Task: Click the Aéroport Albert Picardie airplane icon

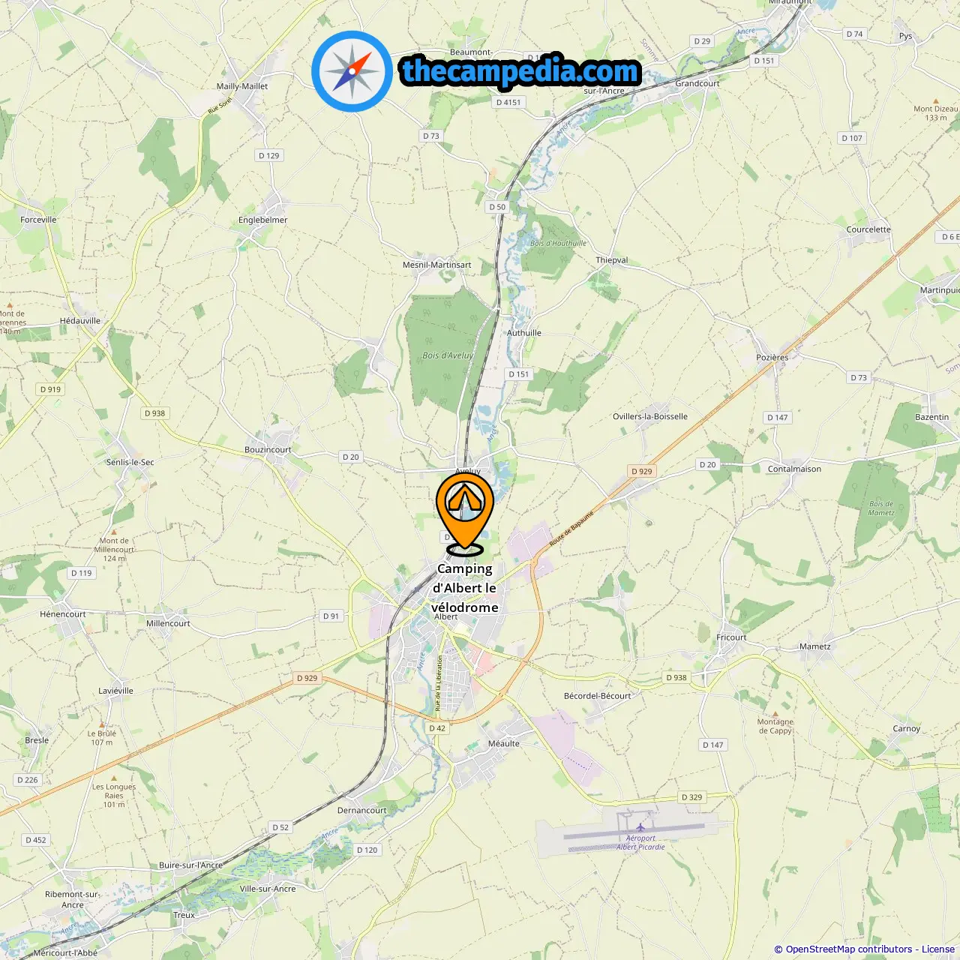Action: point(640,827)
